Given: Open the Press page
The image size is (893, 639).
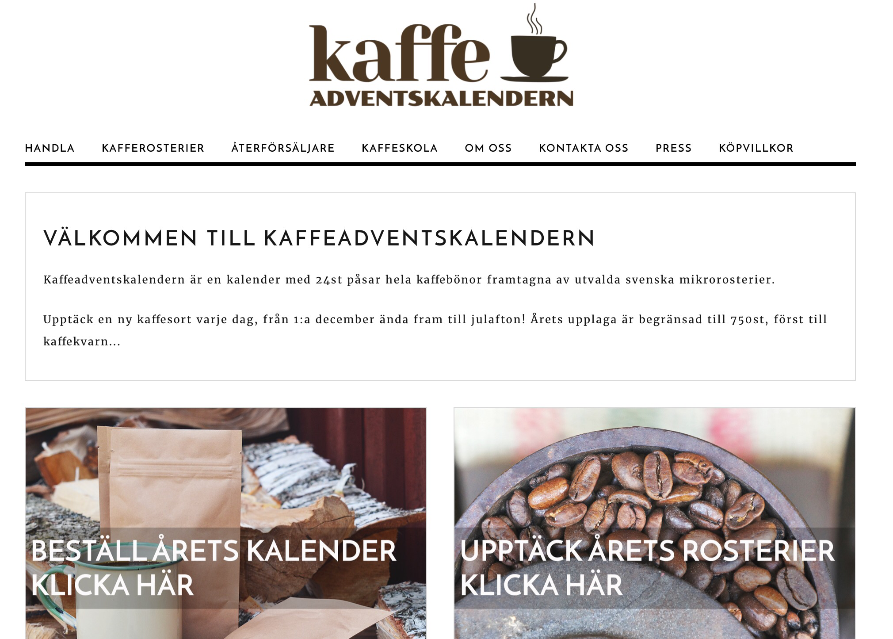Looking at the screenshot, I should pos(673,148).
